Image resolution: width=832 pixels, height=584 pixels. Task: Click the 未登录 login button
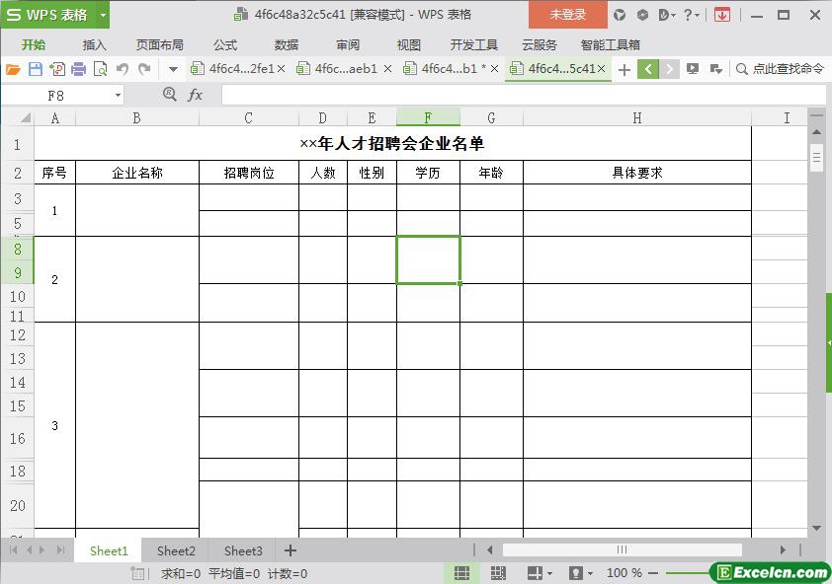click(568, 15)
